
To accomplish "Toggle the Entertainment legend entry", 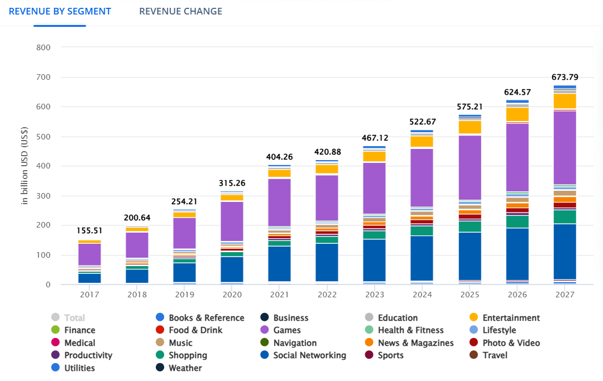I will pyautogui.click(x=511, y=318).
